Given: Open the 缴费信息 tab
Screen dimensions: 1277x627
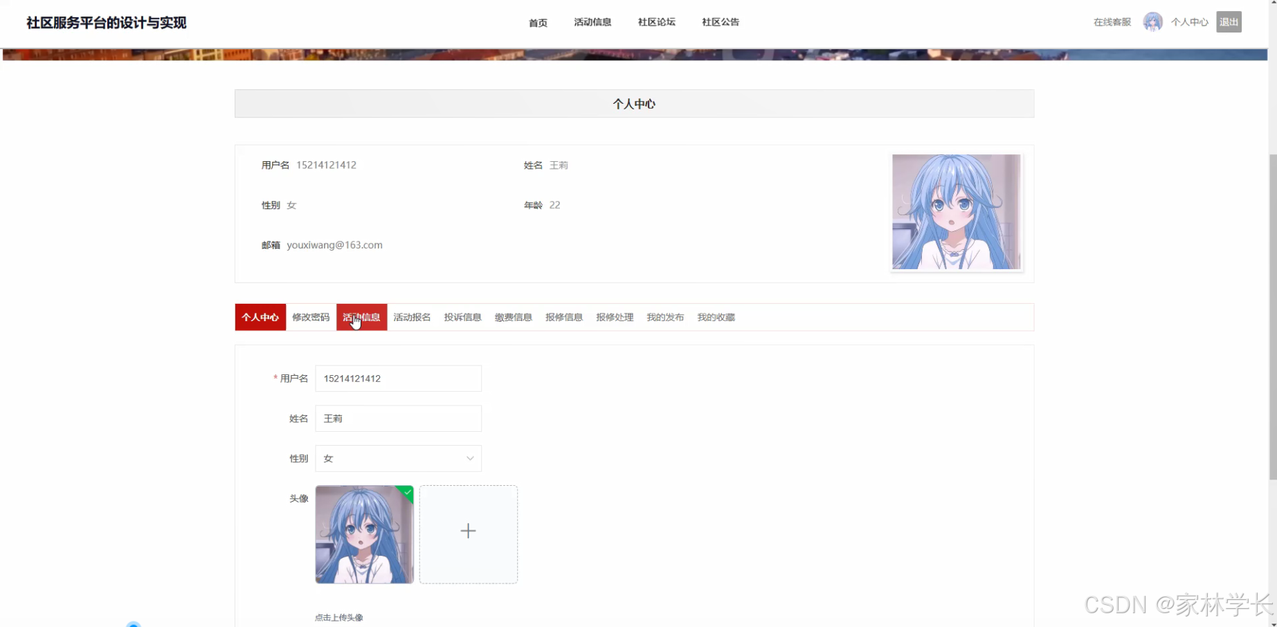Looking at the screenshot, I should [513, 317].
